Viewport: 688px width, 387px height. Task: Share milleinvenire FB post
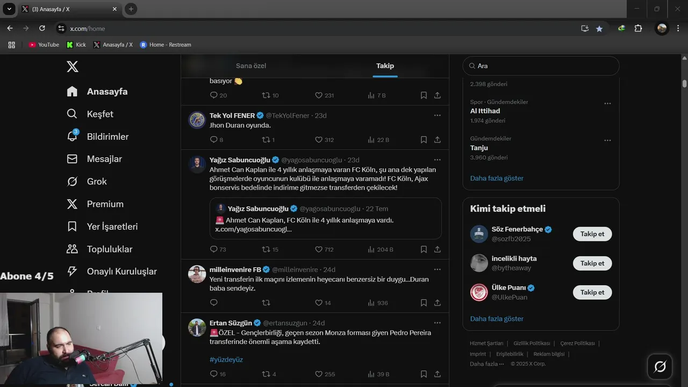click(x=438, y=303)
